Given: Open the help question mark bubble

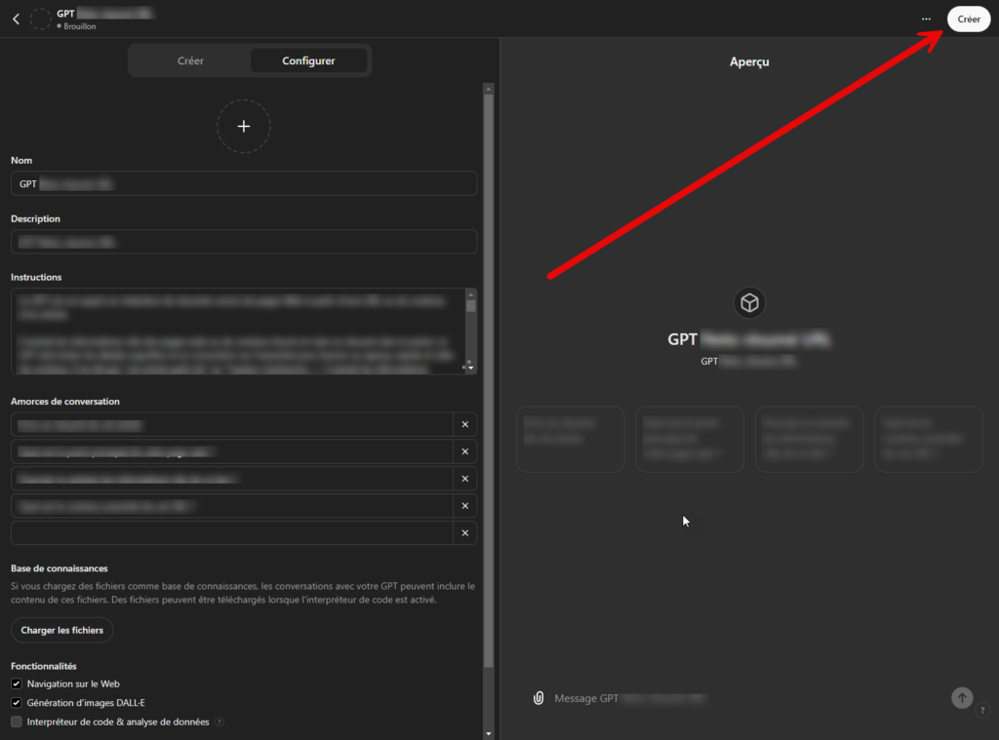Looking at the screenshot, I should tap(982, 710).
